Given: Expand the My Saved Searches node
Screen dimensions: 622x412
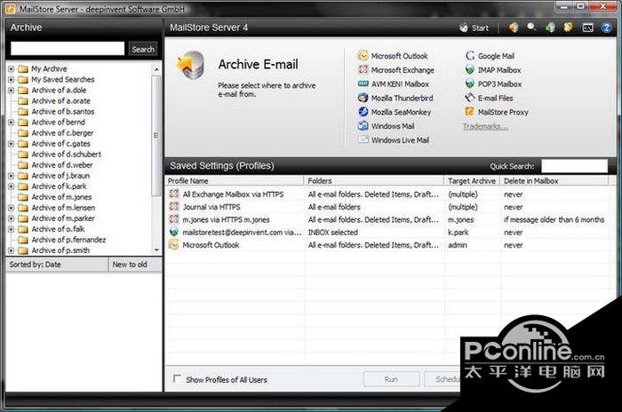Looking at the screenshot, I should 11,80.
